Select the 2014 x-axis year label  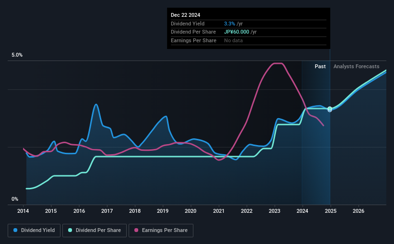pyautogui.click(x=23, y=211)
